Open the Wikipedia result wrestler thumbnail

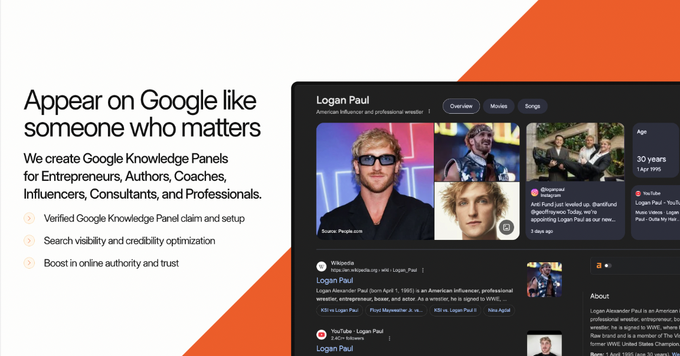544,279
